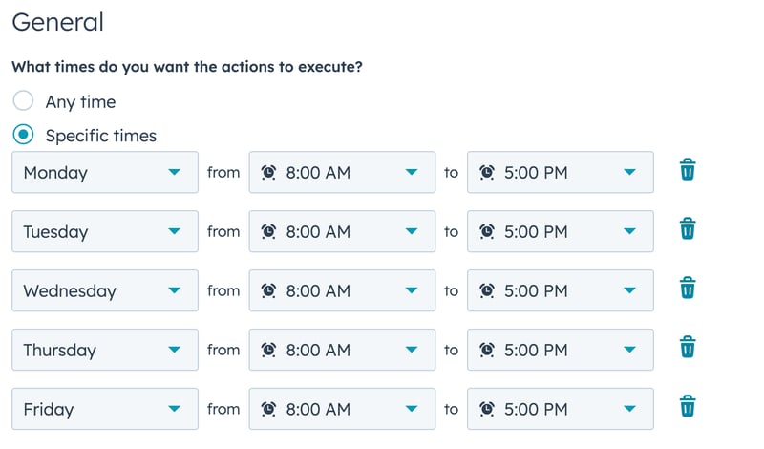Delete the Tuesday time row
Viewport: 764px width, 449px height.
pos(687,231)
